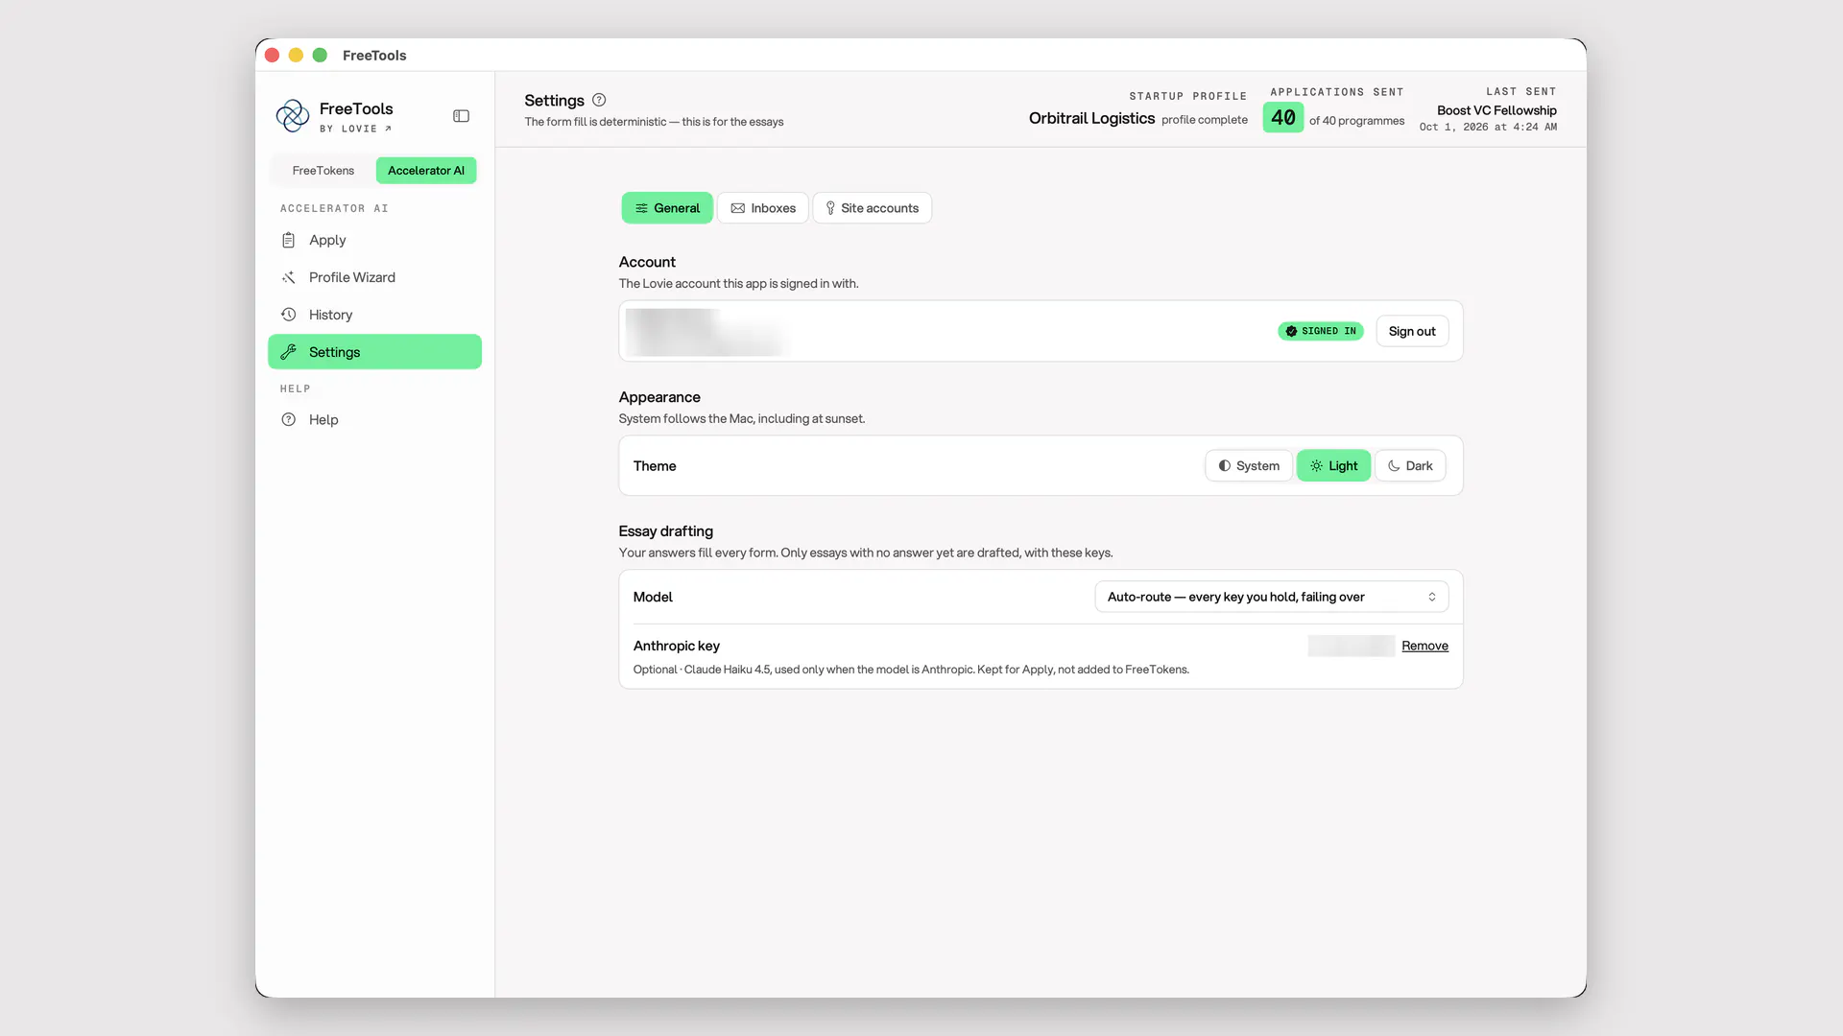Click the masked Anthropic key field

coord(1351,646)
